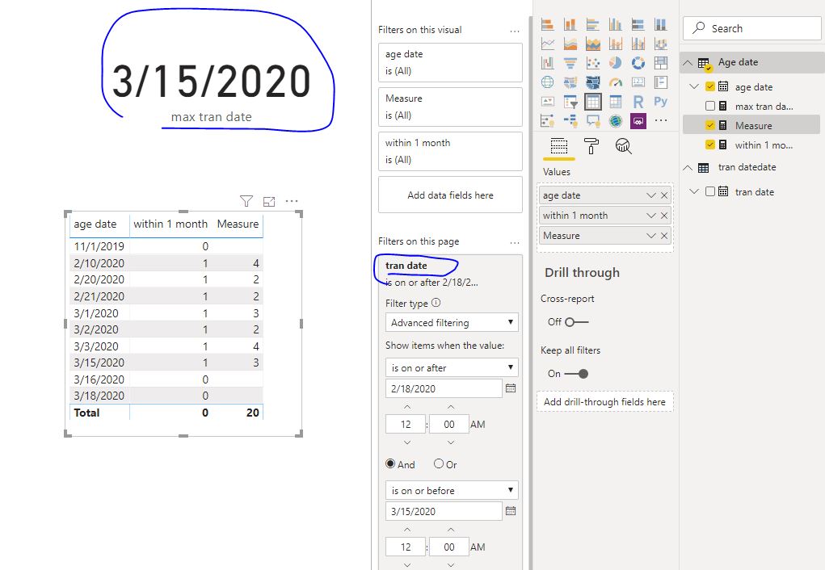Screen dimensions: 825x570
Task: Open Filters on this page options menu
Action: [515, 242]
